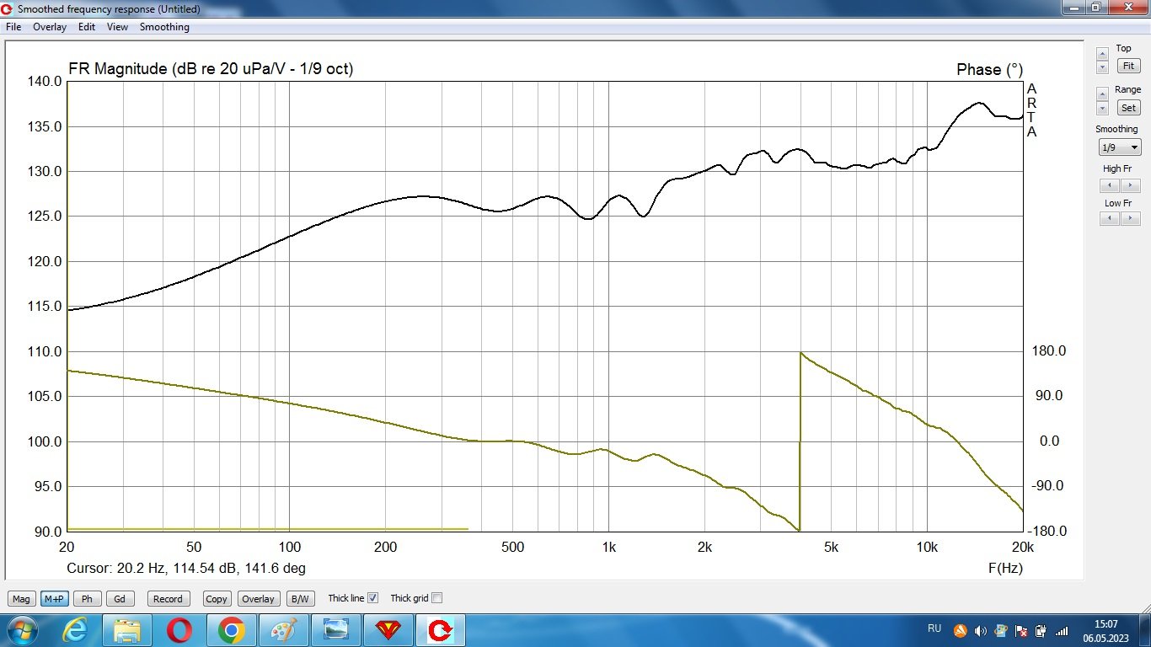Open the Smoothing menu
1151x647 pixels.
[164, 27]
